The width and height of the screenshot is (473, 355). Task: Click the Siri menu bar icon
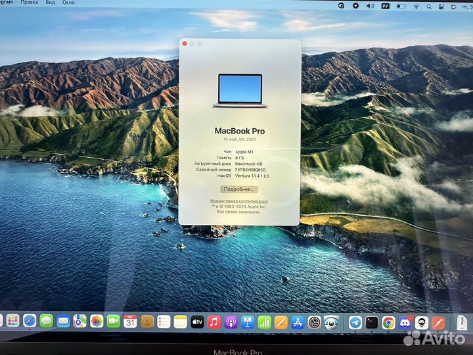pyautogui.click(x=453, y=7)
